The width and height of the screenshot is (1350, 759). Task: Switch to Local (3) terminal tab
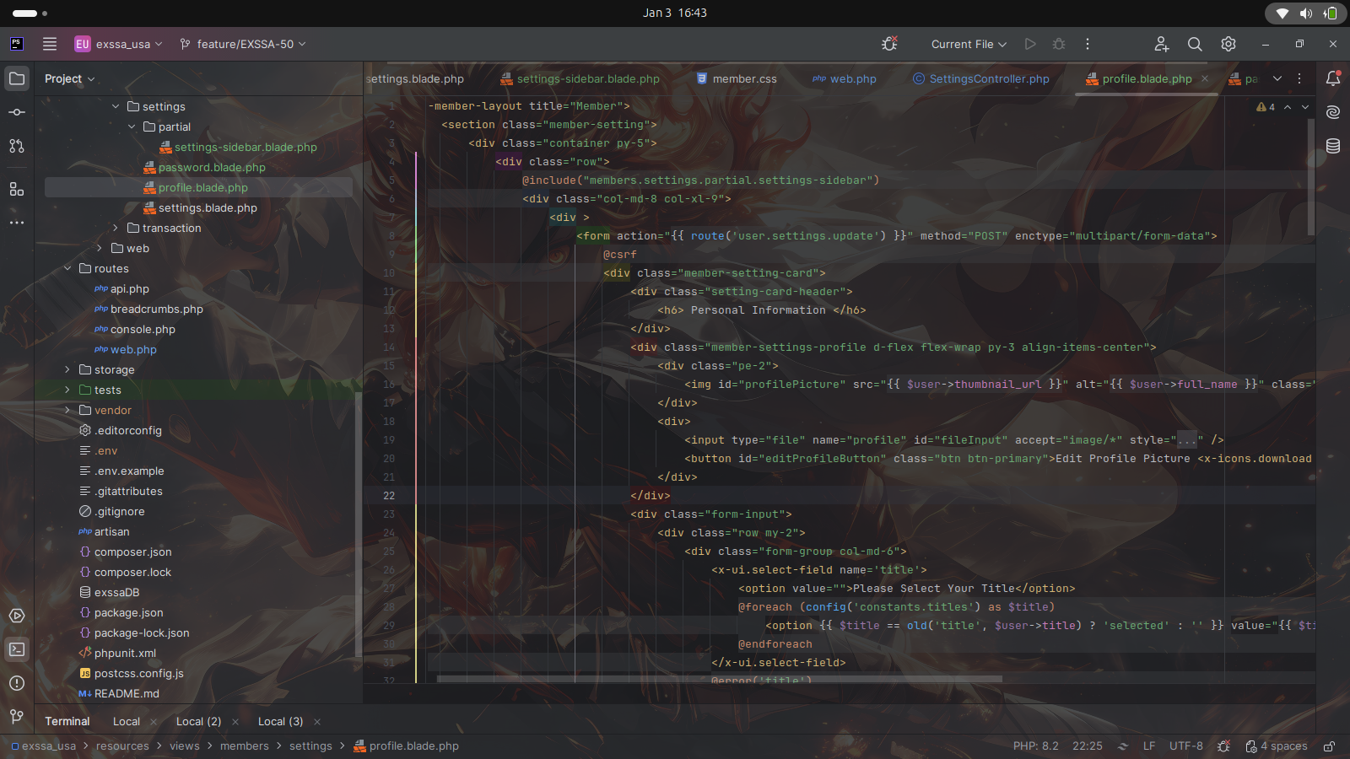click(x=280, y=722)
